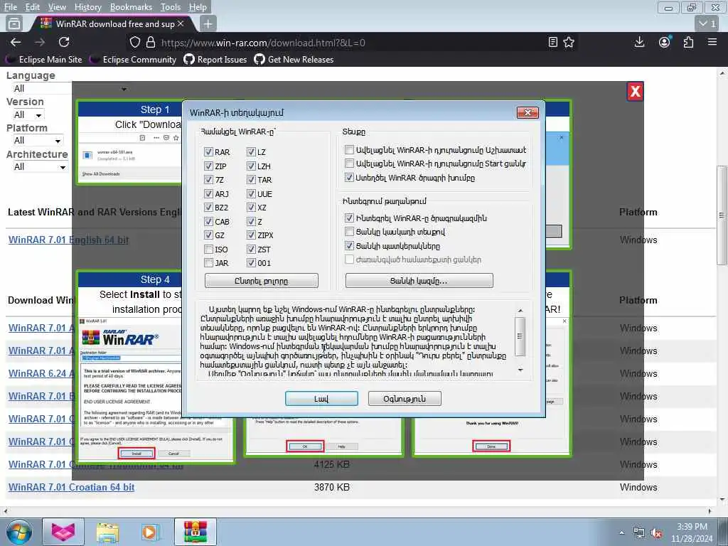The width and height of the screenshot is (728, 546).
Task: Uncheck the ZIP association checkbox
Action: [x=208, y=166]
